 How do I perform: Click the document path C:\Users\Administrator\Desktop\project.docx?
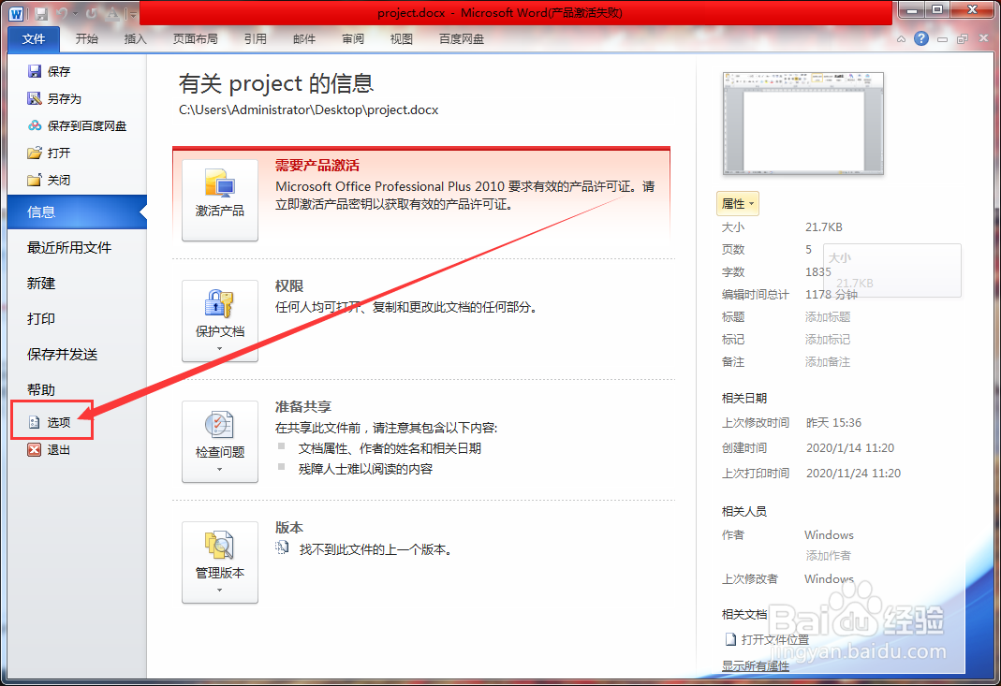[308, 109]
